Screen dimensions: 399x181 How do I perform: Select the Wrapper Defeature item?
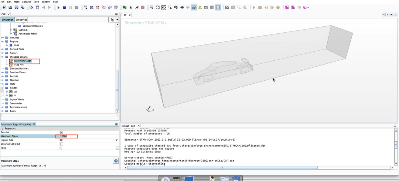33,26
